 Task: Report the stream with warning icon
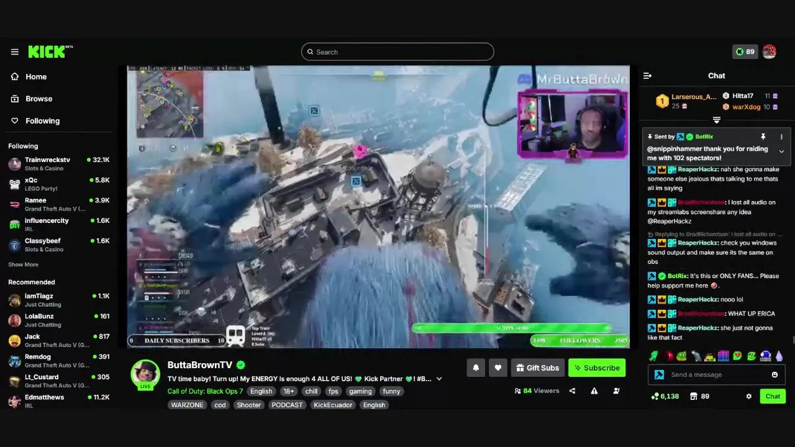coord(594,391)
